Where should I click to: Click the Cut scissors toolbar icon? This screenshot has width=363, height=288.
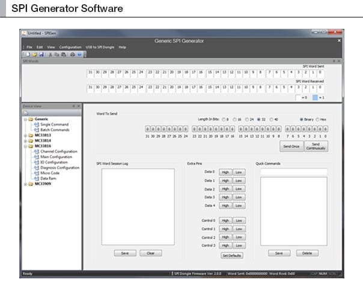pyautogui.click(x=52, y=54)
